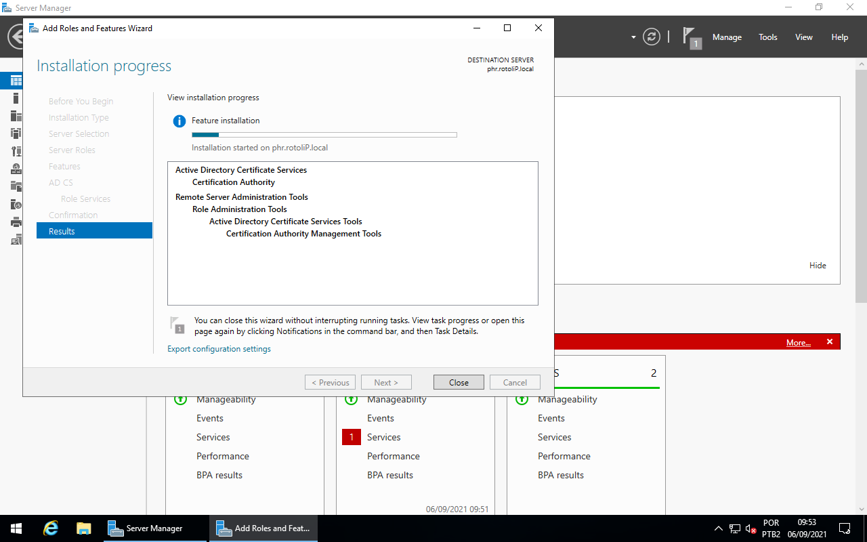Launch Internet Explorer from the taskbar
The width and height of the screenshot is (867, 542).
50,528
